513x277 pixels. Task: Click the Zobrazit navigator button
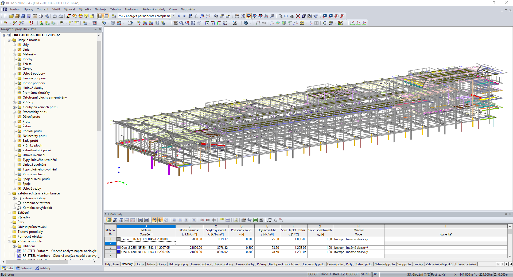click(x=24, y=268)
